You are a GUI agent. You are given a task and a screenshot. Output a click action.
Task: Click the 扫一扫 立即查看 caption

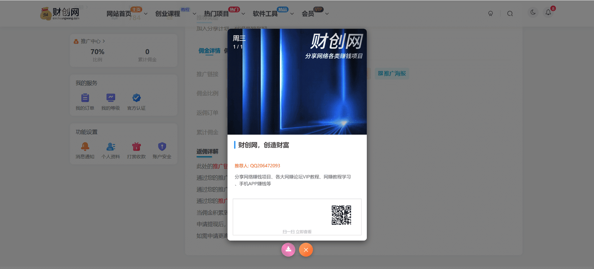(x=297, y=232)
